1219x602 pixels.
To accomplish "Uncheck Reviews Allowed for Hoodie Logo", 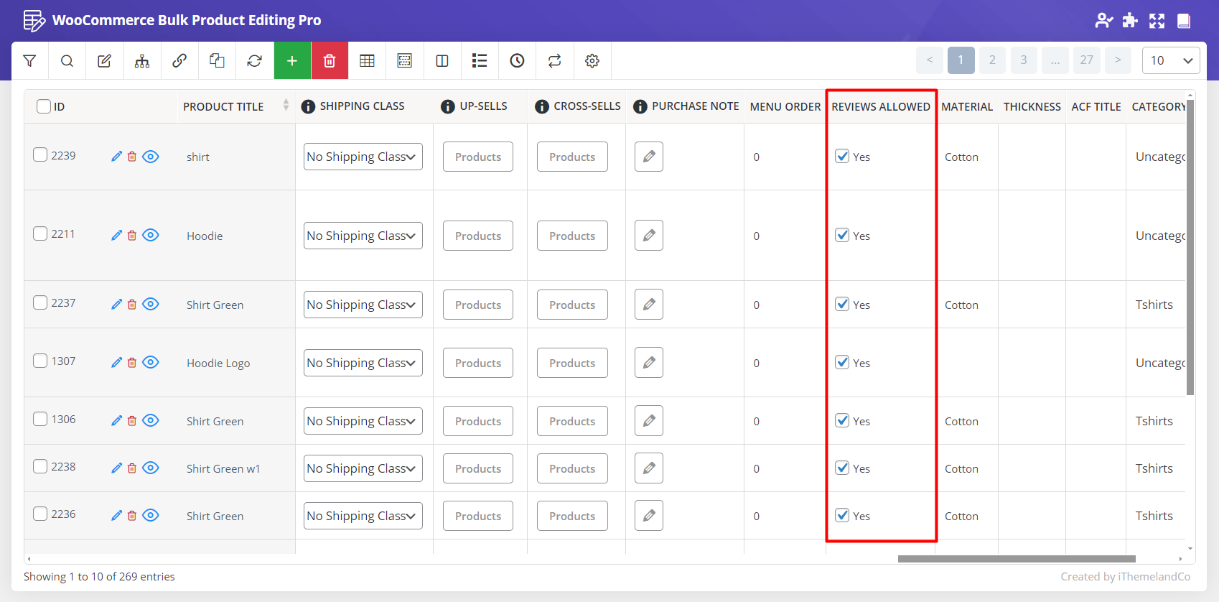I will coord(843,363).
